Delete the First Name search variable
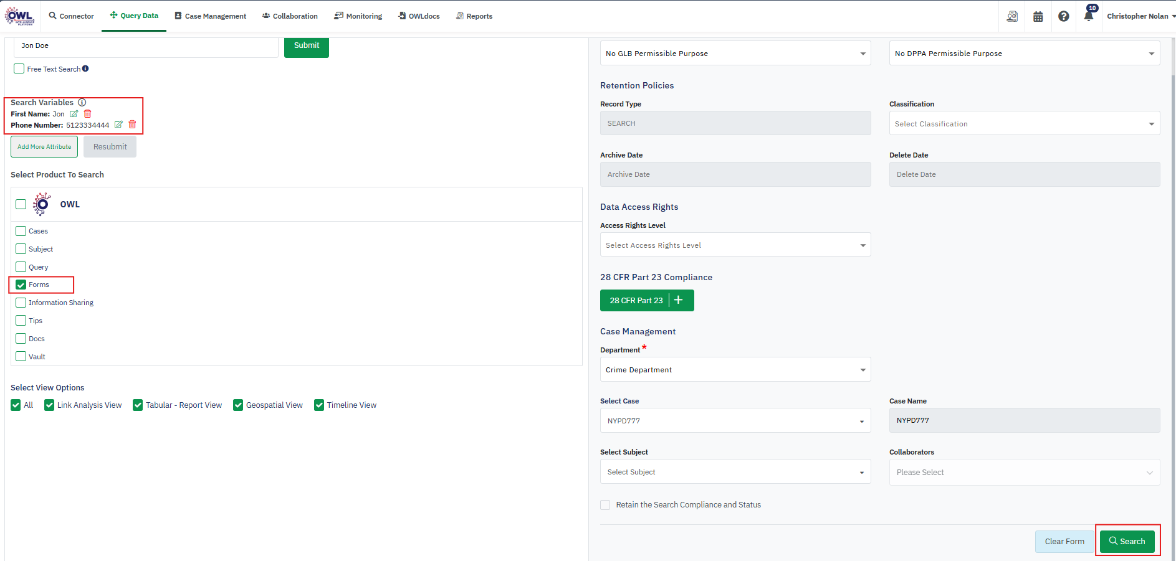 [88, 114]
